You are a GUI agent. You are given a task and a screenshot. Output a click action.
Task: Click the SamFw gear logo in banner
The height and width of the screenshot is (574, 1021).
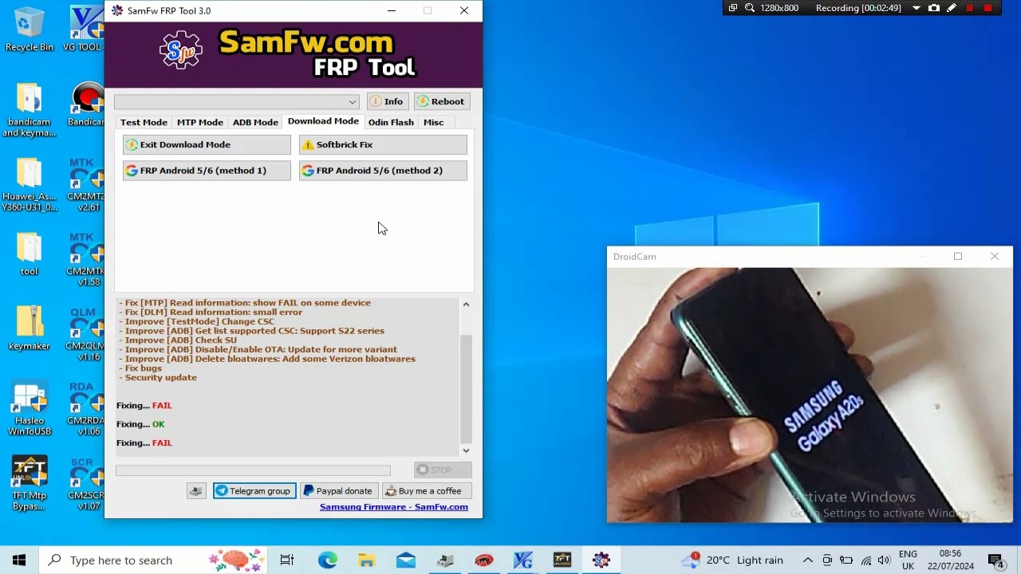tap(181, 52)
